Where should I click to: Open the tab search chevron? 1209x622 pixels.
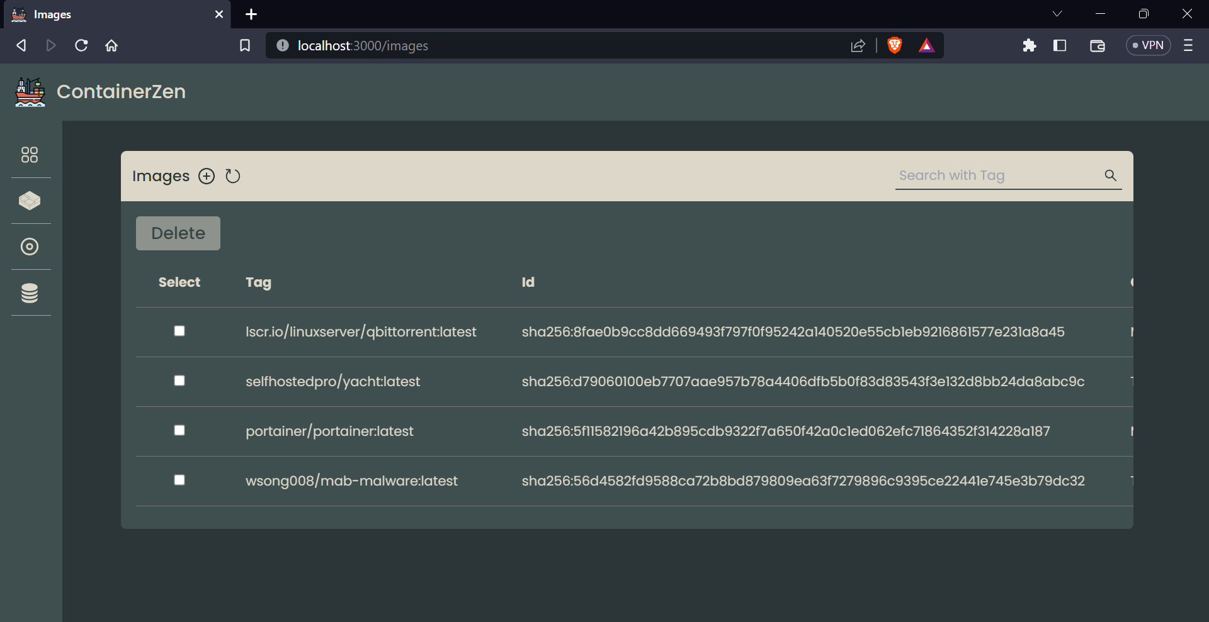(1057, 14)
